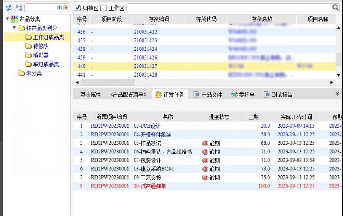Expand the overflow chevron on tab bar
The image size is (343, 216).
(x=337, y=94)
